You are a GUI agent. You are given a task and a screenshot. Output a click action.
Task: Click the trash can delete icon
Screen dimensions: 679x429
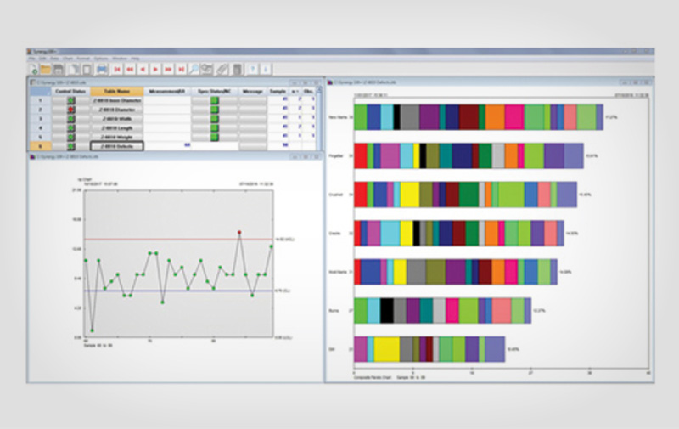[237, 70]
